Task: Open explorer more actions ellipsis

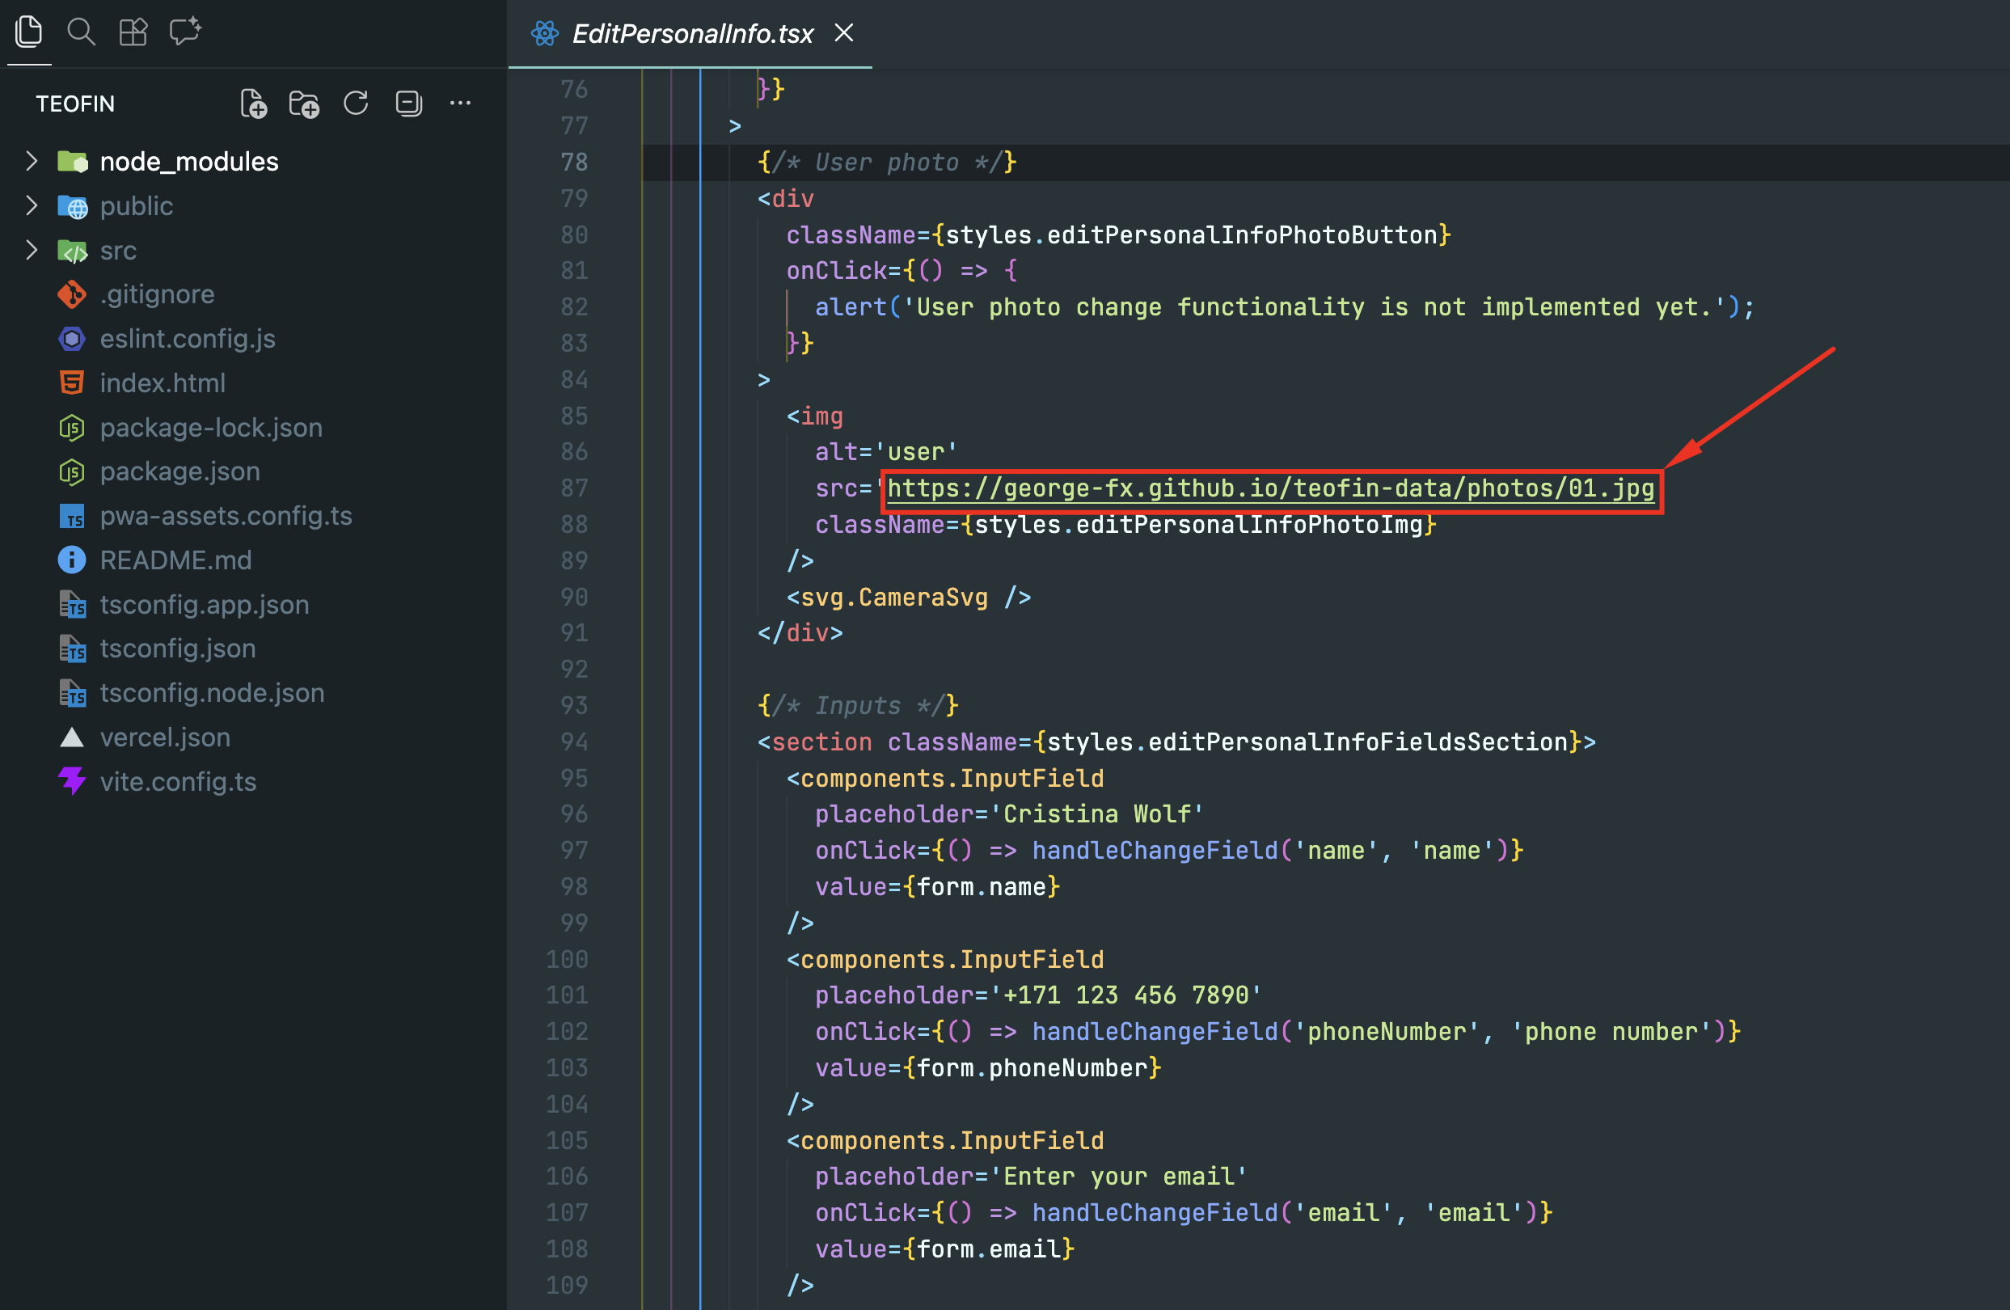Action: point(460,104)
